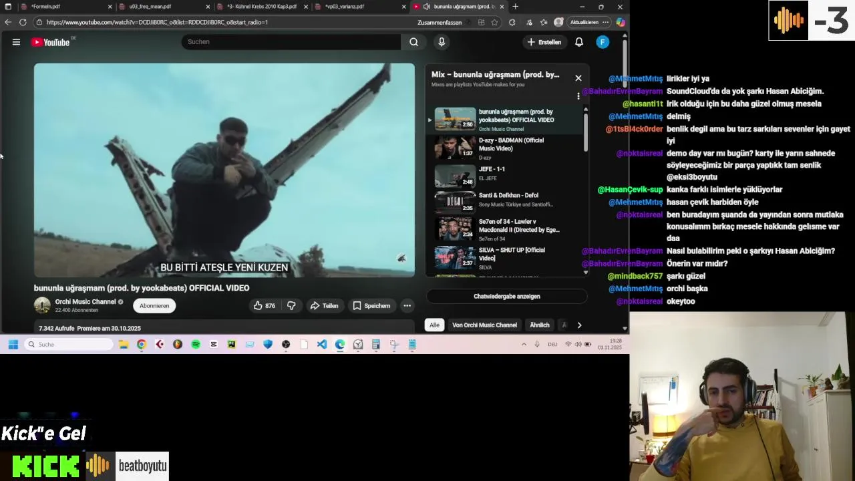The width and height of the screenshot is (855, 481).
Task: Play JEFE - 1-1 from the playlist
Action: point(508,176)
